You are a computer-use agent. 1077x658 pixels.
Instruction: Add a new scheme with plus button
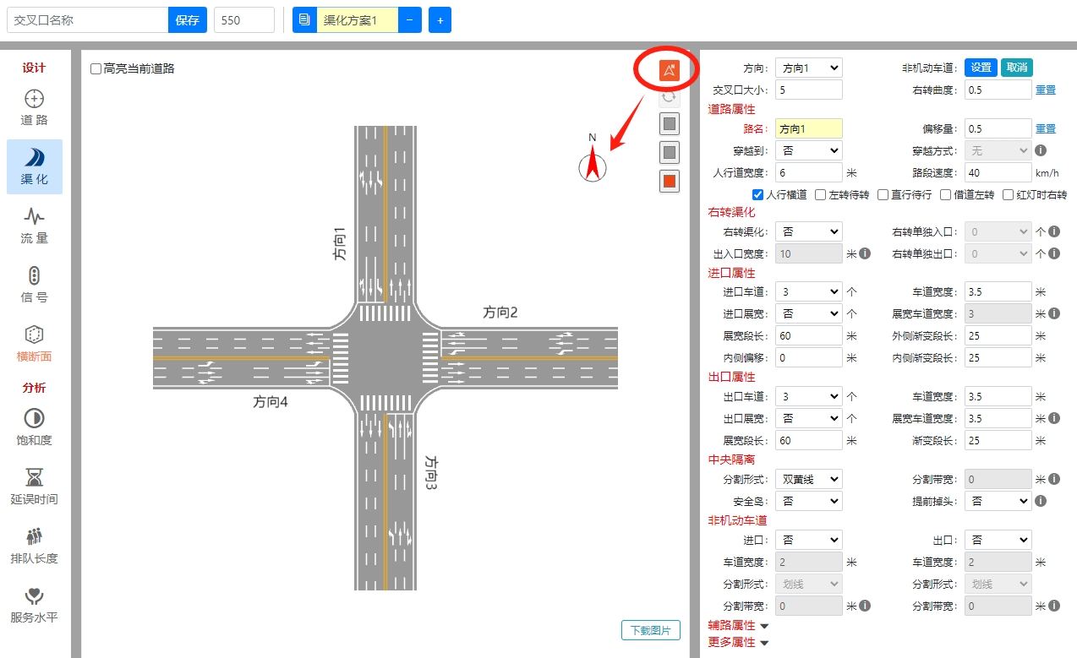click(440, 19)
